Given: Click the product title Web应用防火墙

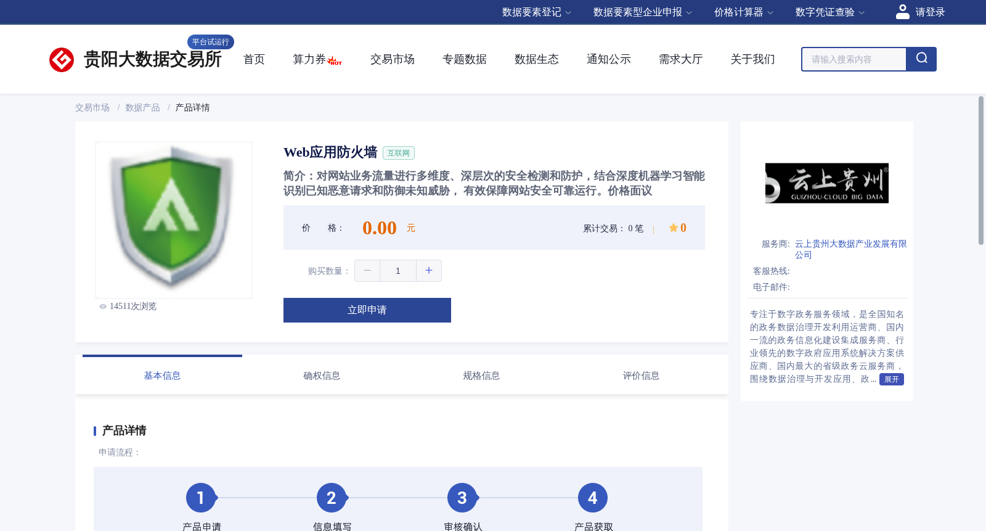Looking at the screenshot, I should (x=330, y=152).
